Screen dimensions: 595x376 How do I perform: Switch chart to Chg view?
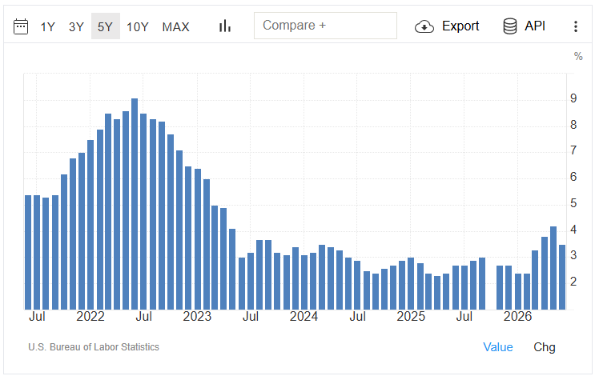tap(545, 347)
